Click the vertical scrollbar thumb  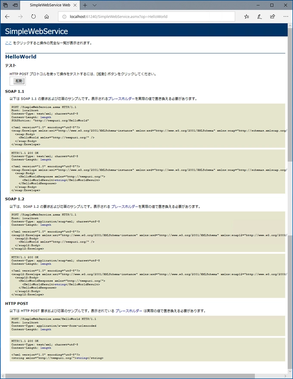(x=290, y=94)
